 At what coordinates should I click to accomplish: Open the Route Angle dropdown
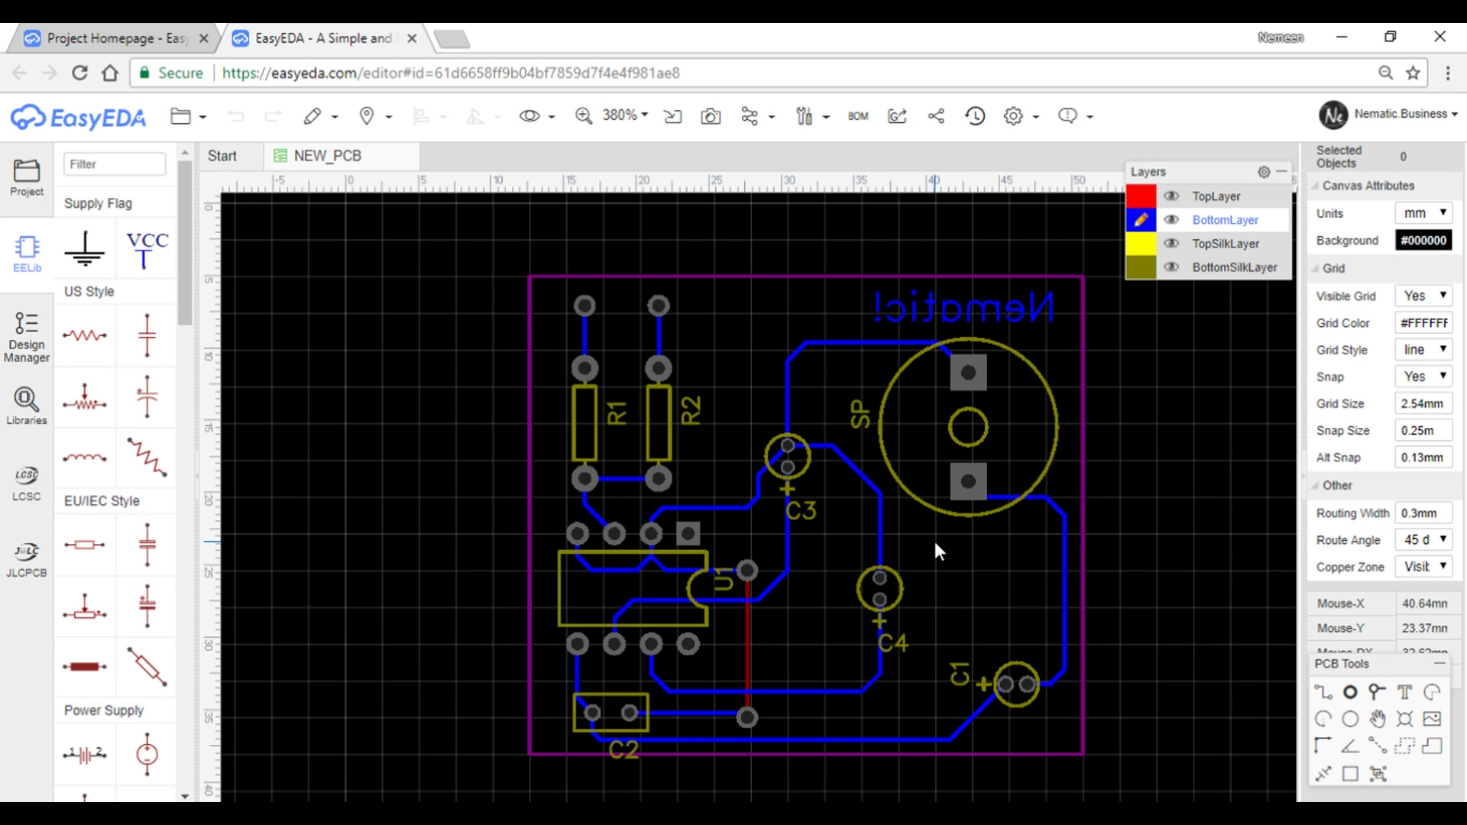click(x=1423, y=540)
